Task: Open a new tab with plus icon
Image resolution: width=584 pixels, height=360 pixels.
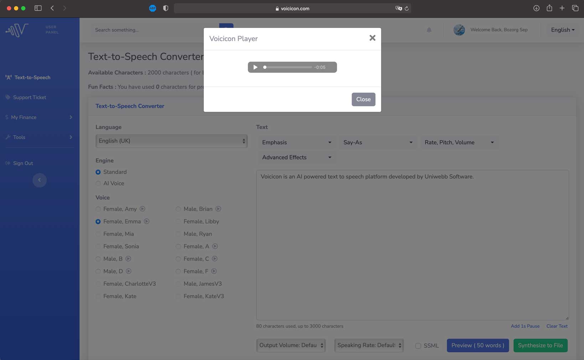Action: point(562,8)
